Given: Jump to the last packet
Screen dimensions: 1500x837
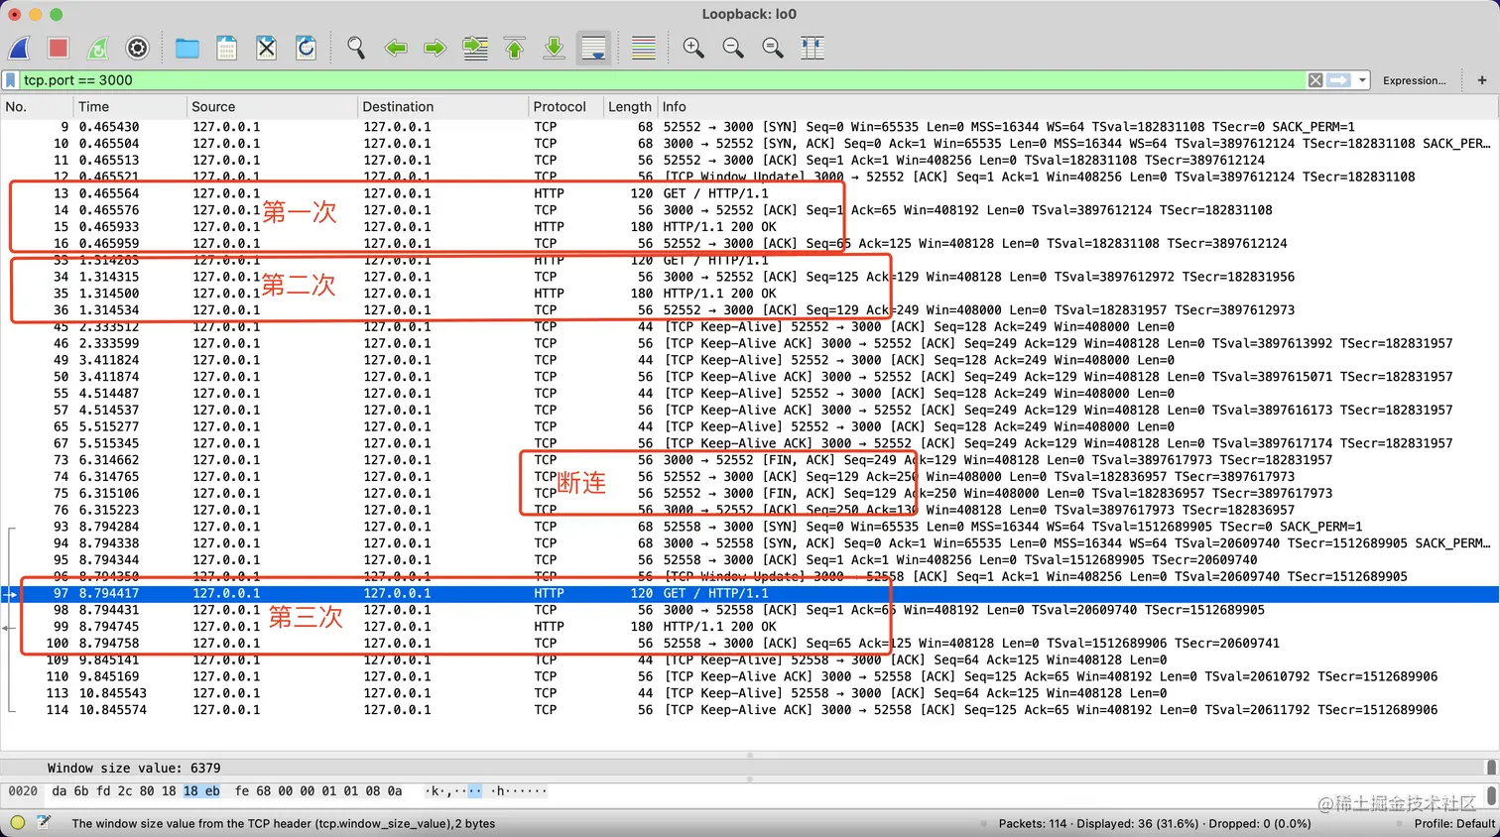Looking at the screenshot, I should coord(555,48).
